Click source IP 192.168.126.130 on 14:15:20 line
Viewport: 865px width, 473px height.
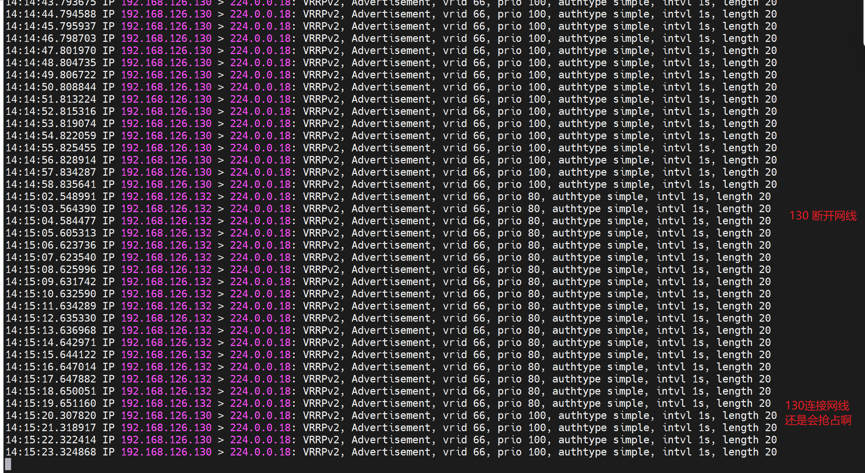tap(166, 415)
